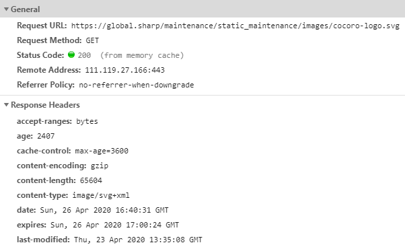Select the Remote Address 111.119.27.166:443 value
Image resolution: width=405 pixels, height=247 pixels.
click(x=124, y=70)
